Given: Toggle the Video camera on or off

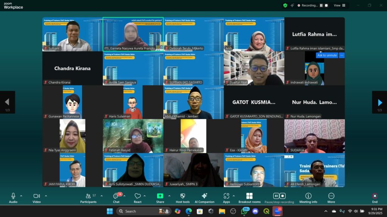Looking at the screenshot, I should tap(37, 196).
